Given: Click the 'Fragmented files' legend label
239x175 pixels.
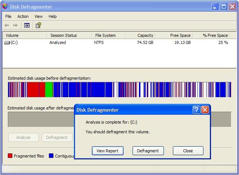Looking at the screenshot, I should coord(29,156).
